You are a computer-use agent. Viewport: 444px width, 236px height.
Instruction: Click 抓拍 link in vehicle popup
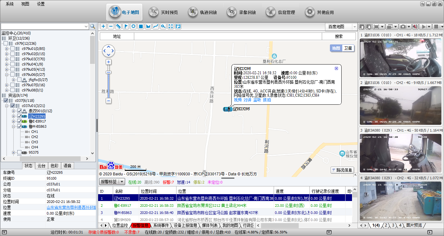tap(267, 100)
